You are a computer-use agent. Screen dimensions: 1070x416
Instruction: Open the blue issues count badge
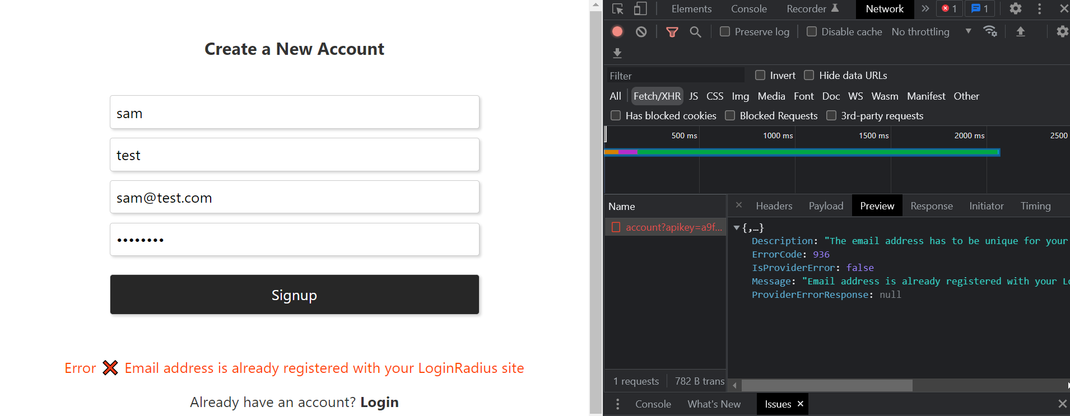[x=980, y=8]
